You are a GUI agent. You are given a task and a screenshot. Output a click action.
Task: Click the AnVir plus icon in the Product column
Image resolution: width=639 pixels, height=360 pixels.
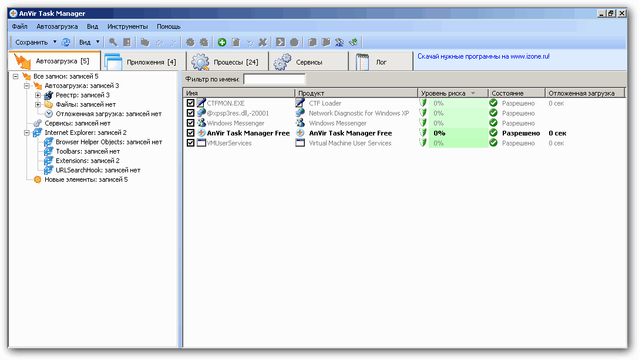coord(300,133)
